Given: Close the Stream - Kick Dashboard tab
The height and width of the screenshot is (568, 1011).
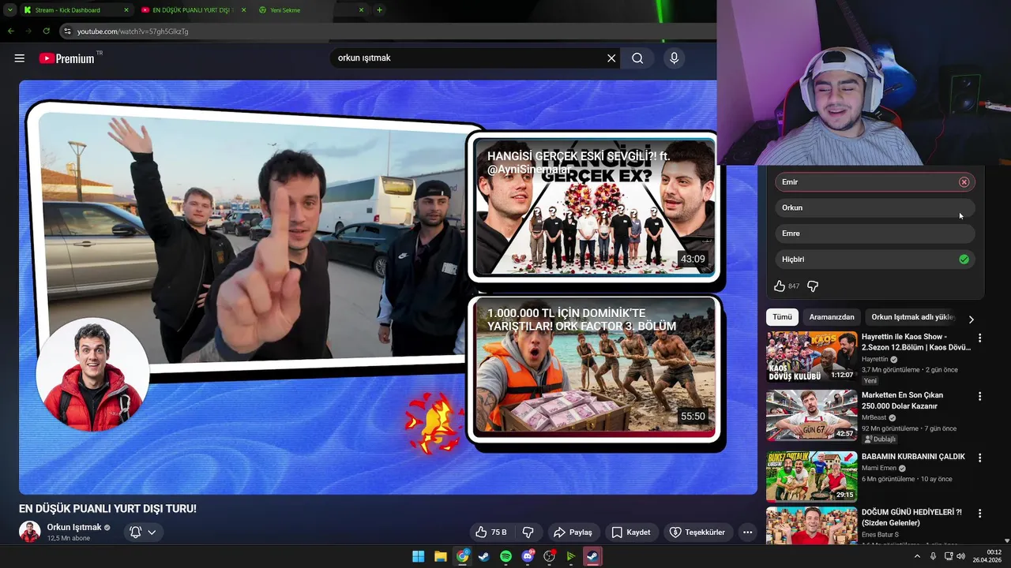Looking at the screenshot, I should click(126, 10).
